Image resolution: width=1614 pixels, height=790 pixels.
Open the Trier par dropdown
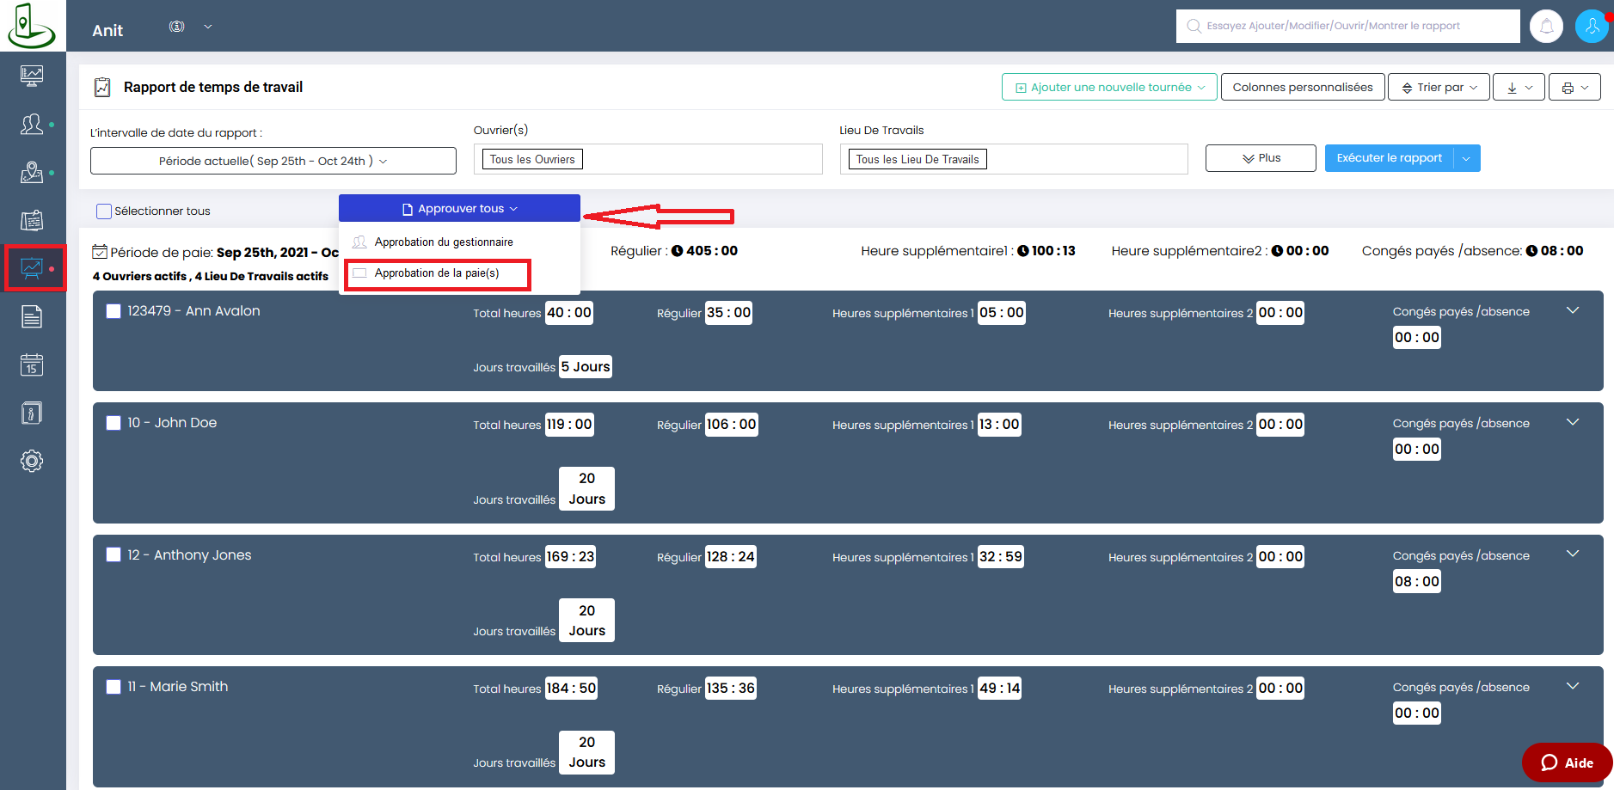[1439, 88]
